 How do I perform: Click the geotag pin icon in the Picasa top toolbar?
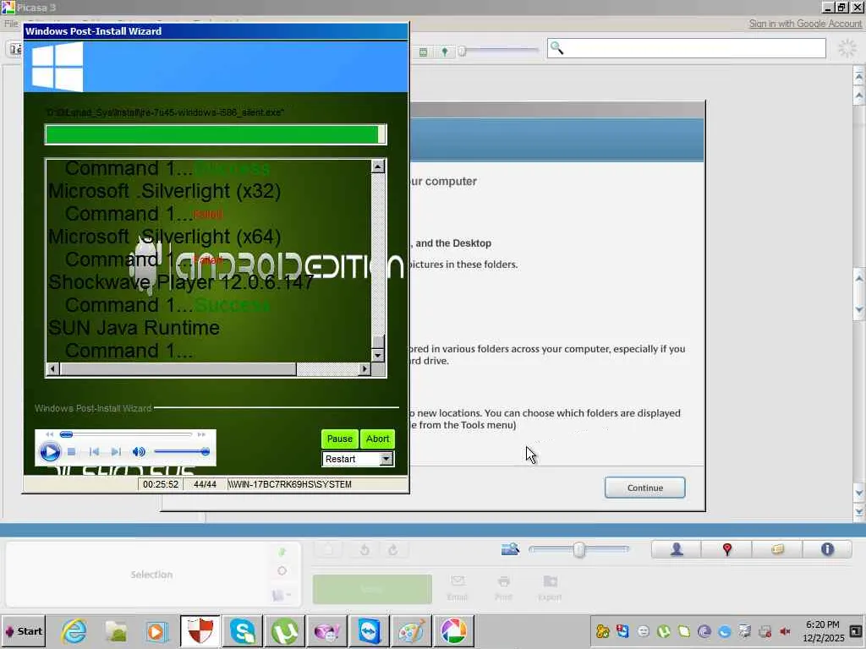(445, 52)
